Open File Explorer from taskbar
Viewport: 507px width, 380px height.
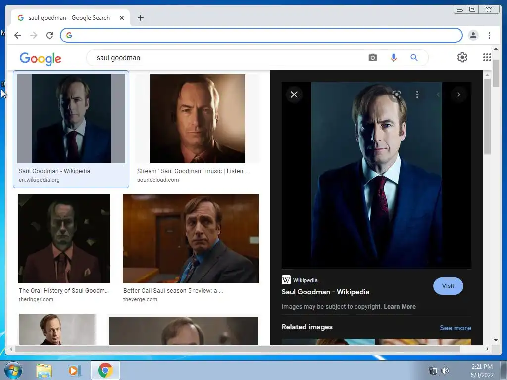[x=44, y=370]
